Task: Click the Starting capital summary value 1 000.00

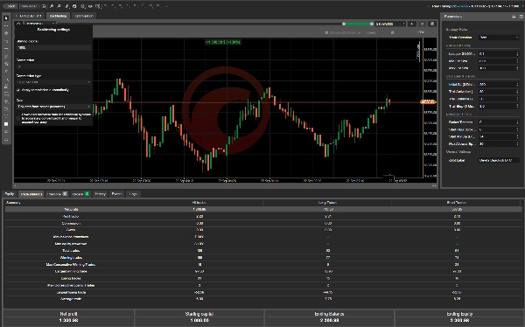Action: 199,321
